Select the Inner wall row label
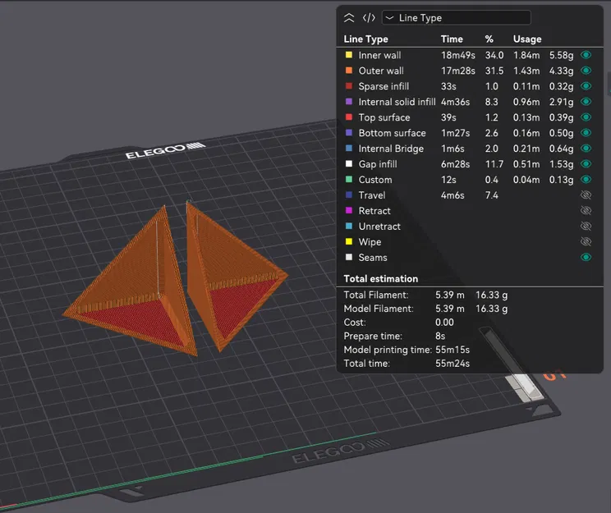 (x=379, y=55)
